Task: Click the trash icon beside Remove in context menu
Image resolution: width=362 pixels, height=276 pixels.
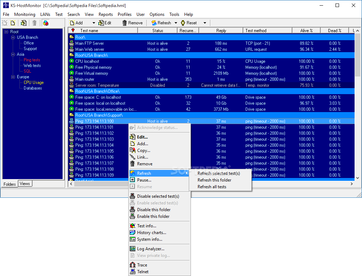Action: tap(133, 164)
